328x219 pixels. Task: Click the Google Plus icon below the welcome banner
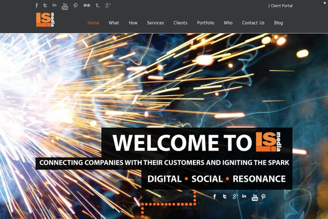coord(235,197)
